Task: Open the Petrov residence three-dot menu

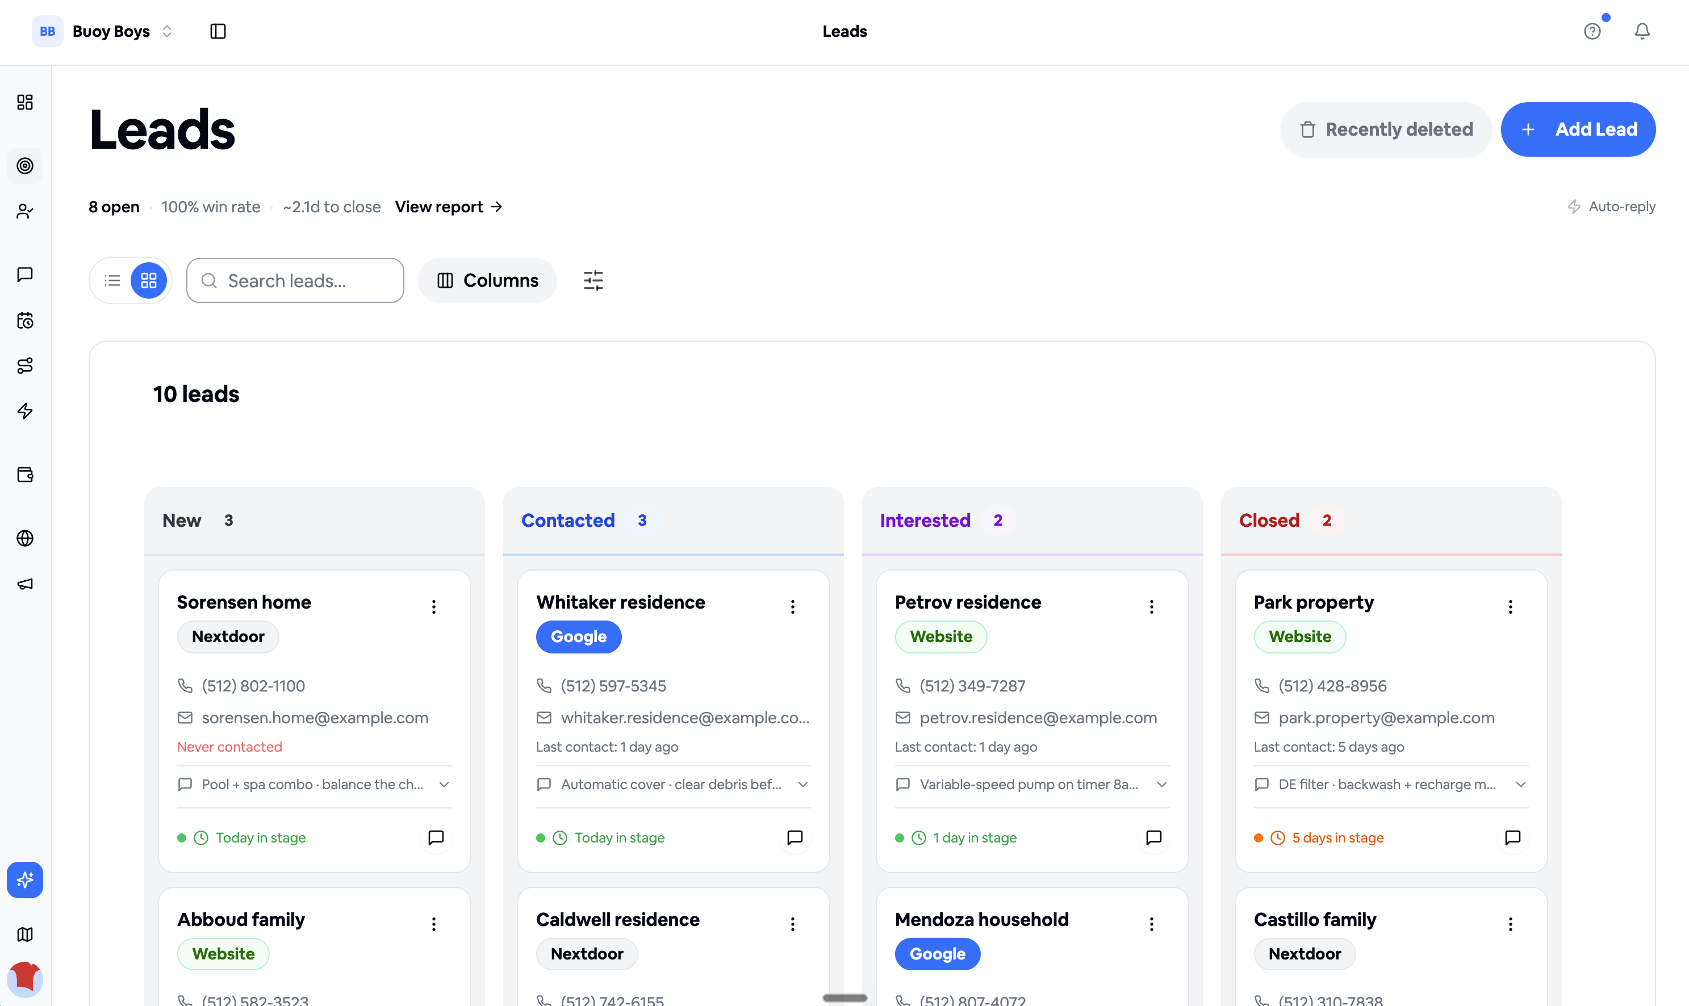Action: point(1151,607)
